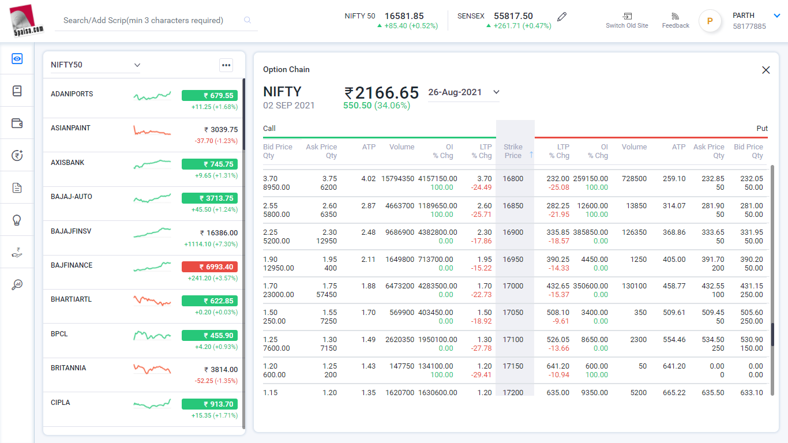The height and width of the screenshot is (443, 788).
Task: Click the NIFTY price 2166.65
Action: pyautogui.click(x=381, y=93)
